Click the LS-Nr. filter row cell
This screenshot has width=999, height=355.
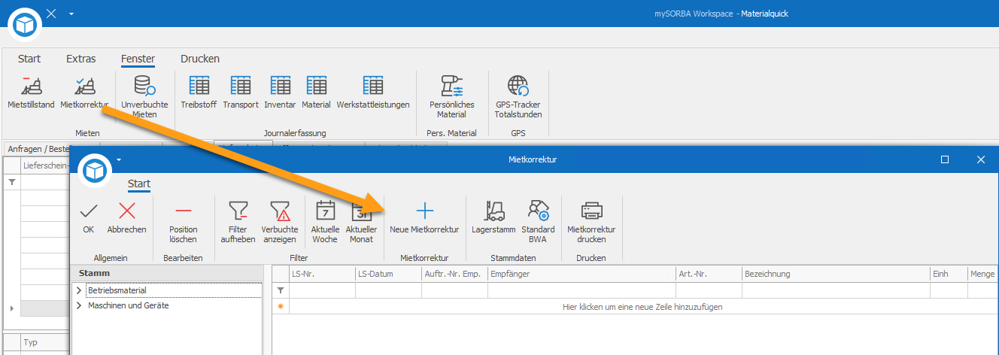(323, 290)
